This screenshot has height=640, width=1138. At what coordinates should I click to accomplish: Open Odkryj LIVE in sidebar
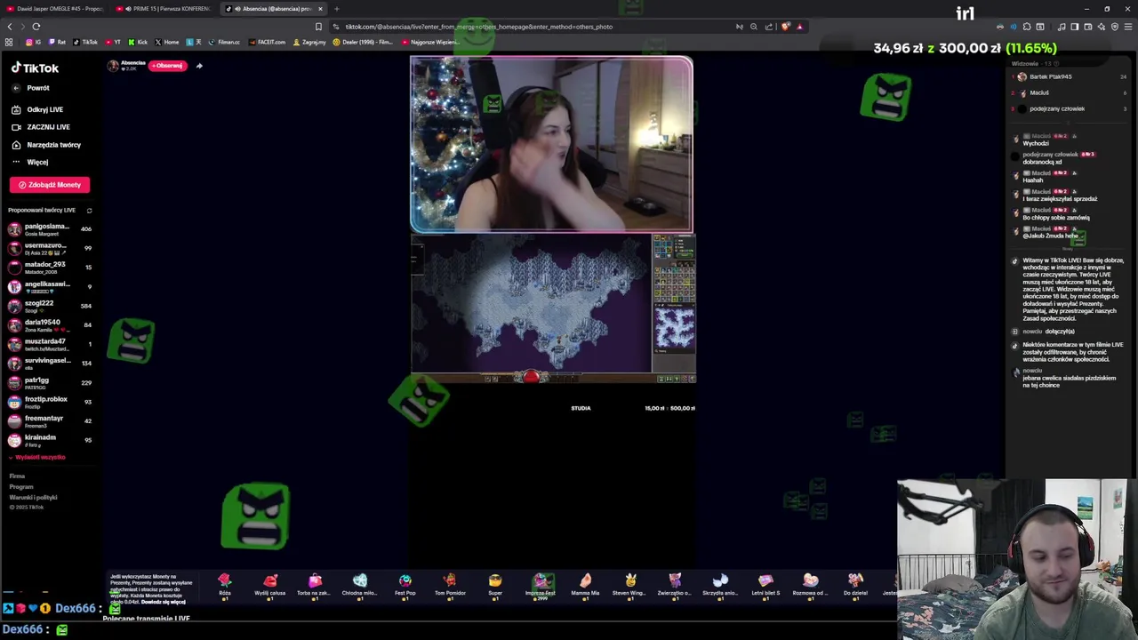click(x=37, y=109)
